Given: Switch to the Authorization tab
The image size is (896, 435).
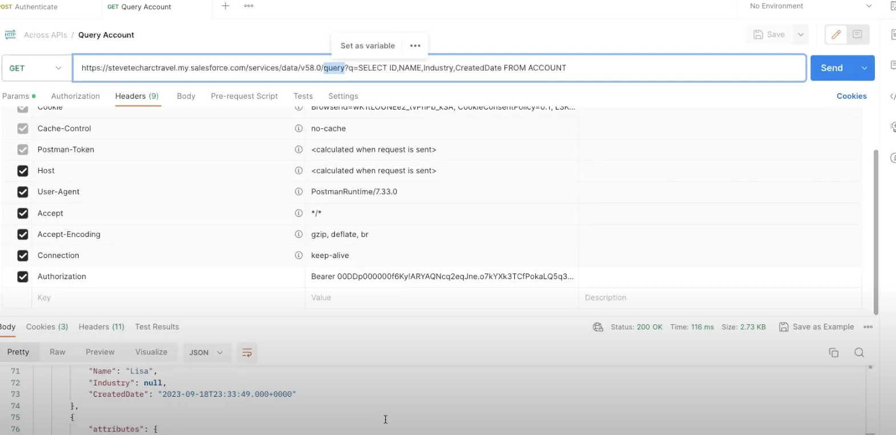Looking at the screenshot, I should tap(75, 96).
